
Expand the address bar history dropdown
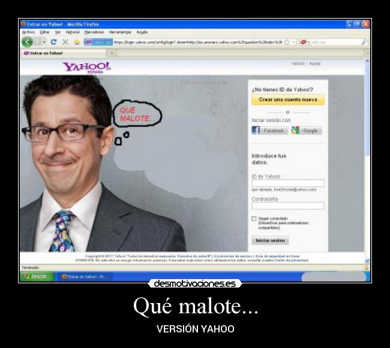(293, 42)
